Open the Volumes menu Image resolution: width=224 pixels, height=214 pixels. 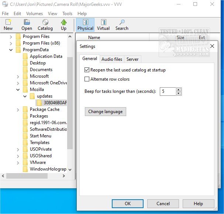tap(34, 14)
